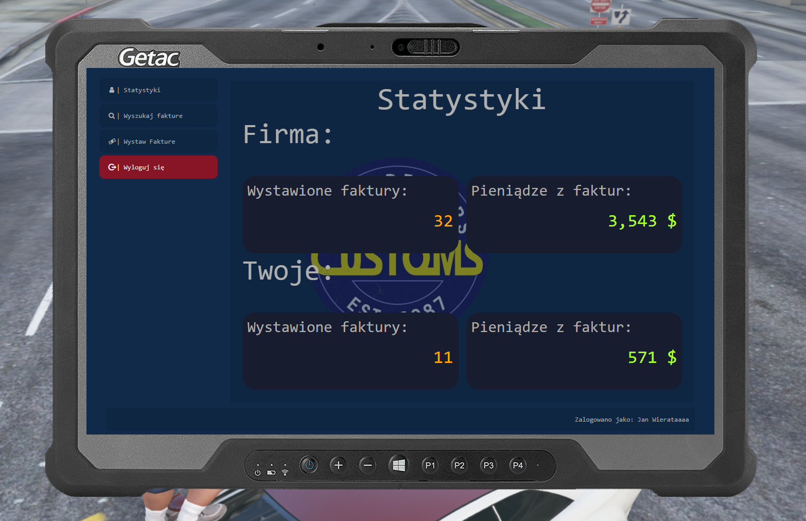Click the logout arrow icon on Wyloguj się
The width and height of the screenshot is (806, 521).
pos(112,167)
